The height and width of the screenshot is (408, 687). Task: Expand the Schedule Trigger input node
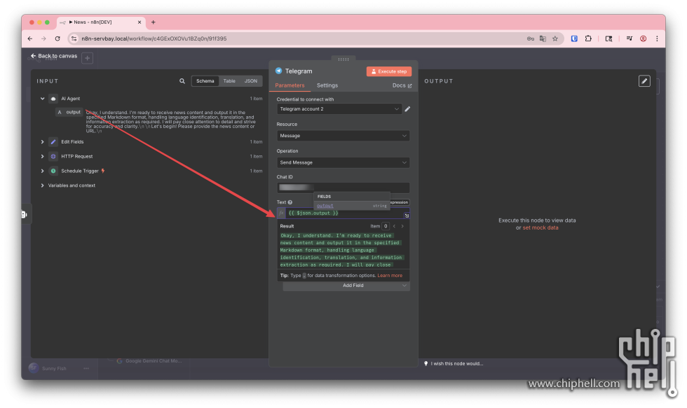click(x=43, y=171)
